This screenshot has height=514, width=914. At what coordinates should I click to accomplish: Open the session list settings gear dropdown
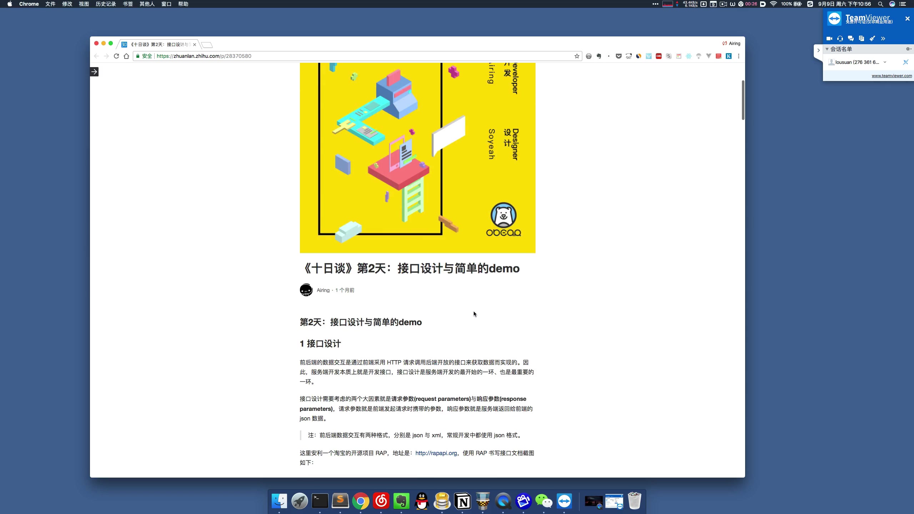pyautogui.click(x=908, y=49)
